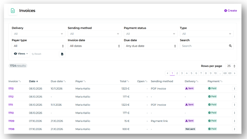Viewport: 247px width, 139px height.
Task: Click total 1323 € in row 1713
Action: click(x=125, y=88)
